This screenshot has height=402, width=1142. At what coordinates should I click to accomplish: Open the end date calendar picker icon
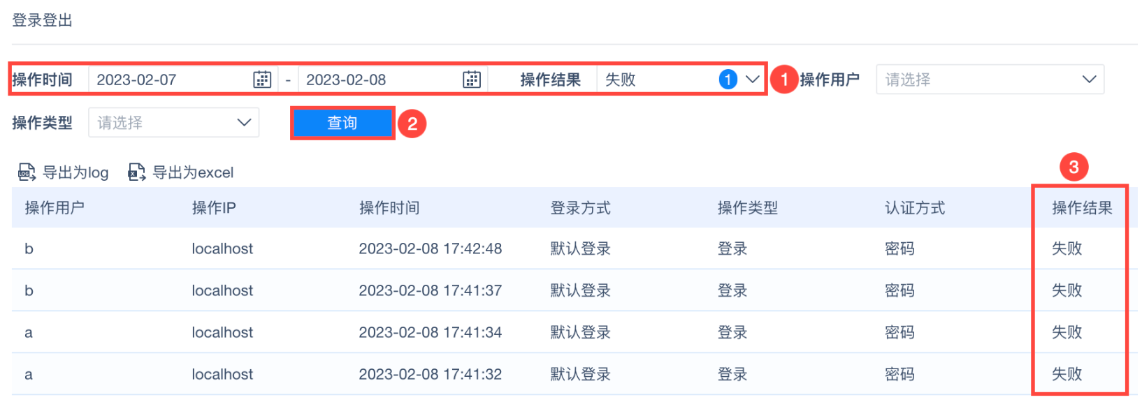coord(472,80)
